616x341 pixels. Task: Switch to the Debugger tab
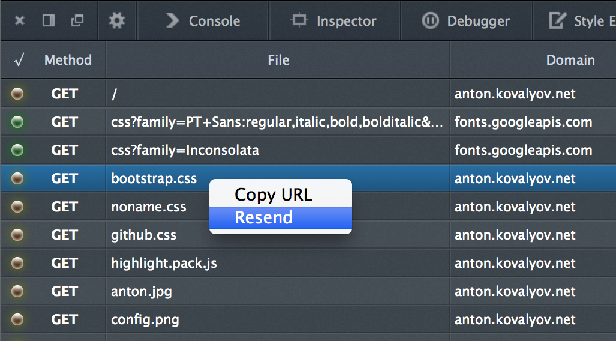click(x=466, y=21)
